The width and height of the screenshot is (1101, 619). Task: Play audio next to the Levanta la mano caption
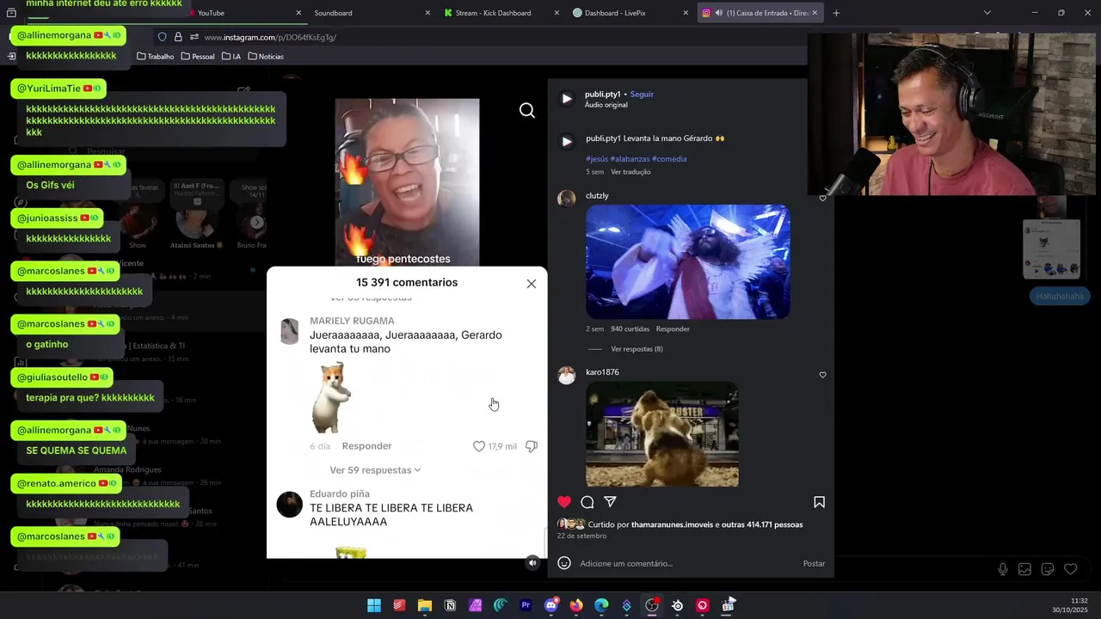[566, 142]
